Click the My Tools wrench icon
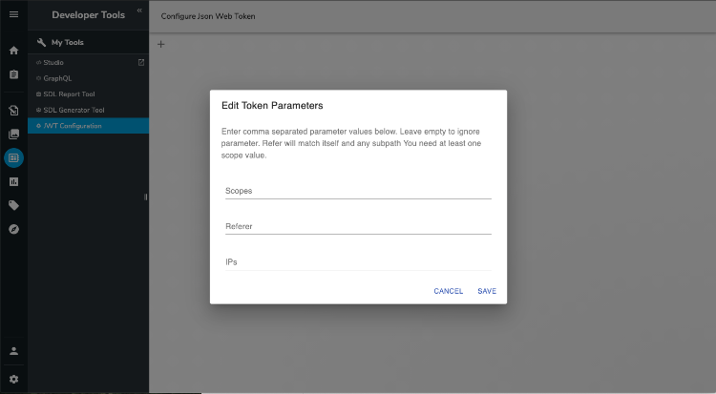The image size is (716, 394). tap(42, 43)
